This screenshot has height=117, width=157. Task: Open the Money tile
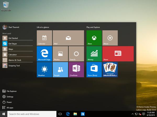[94, 54]
